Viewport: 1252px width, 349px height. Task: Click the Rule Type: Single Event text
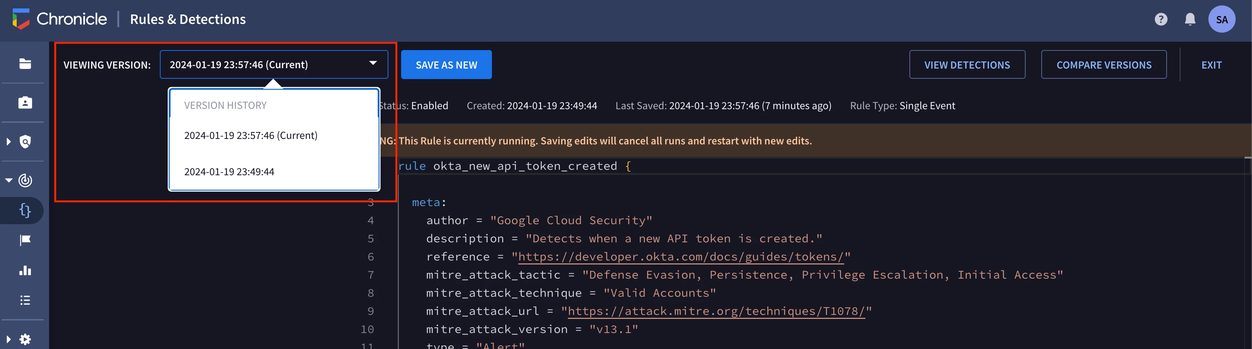click(x=902, y=106)
